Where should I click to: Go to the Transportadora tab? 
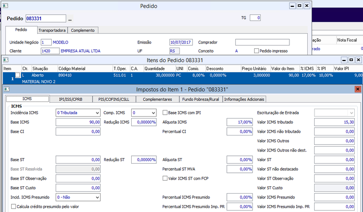point(52,30)
